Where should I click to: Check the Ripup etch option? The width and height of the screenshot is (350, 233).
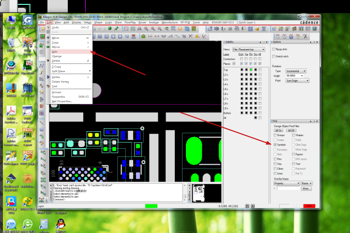(x=274, y=49)
